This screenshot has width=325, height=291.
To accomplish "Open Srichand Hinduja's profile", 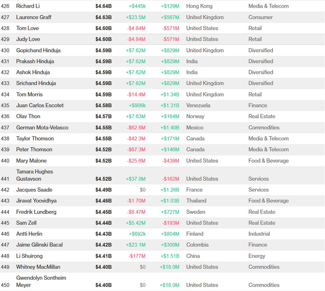I will point(36,83).
